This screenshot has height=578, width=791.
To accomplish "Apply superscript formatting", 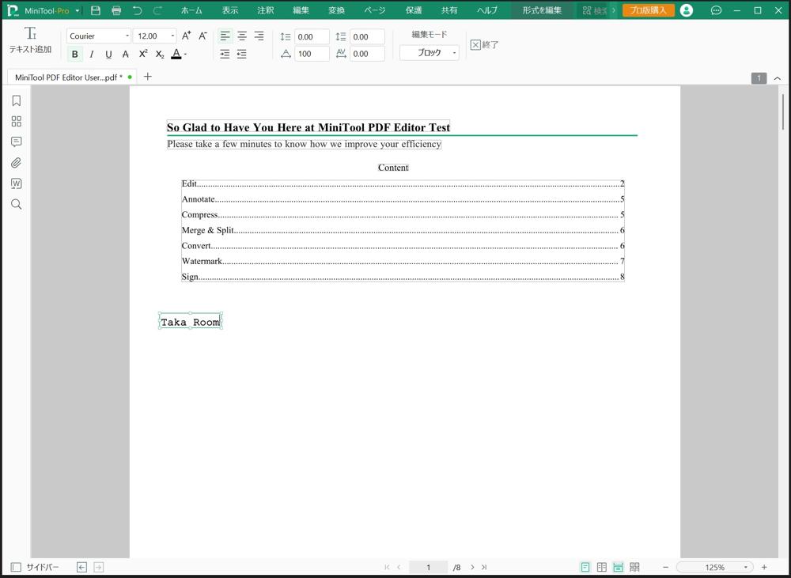I will [x=143, y=54].
